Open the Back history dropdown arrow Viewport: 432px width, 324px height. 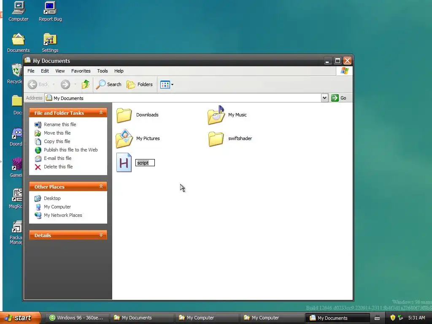point(54,84)
